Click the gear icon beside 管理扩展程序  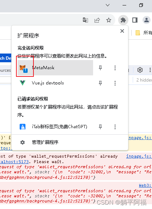(23, 142)
